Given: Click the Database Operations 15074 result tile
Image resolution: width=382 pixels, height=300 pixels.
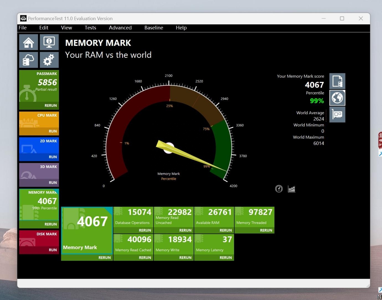Looking at the screenshot, I should (x=133, y=217).
